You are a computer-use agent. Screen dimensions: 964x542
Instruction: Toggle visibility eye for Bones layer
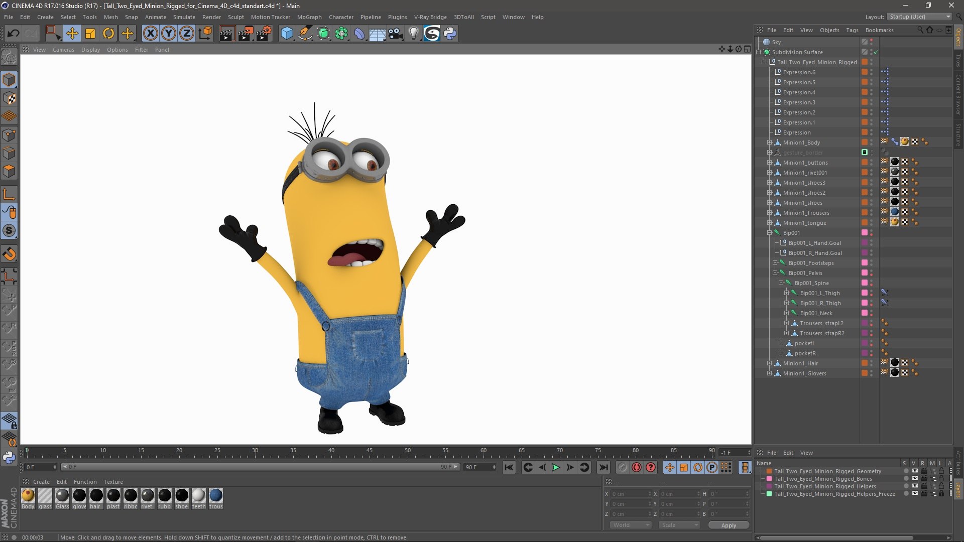click(915, 479)
